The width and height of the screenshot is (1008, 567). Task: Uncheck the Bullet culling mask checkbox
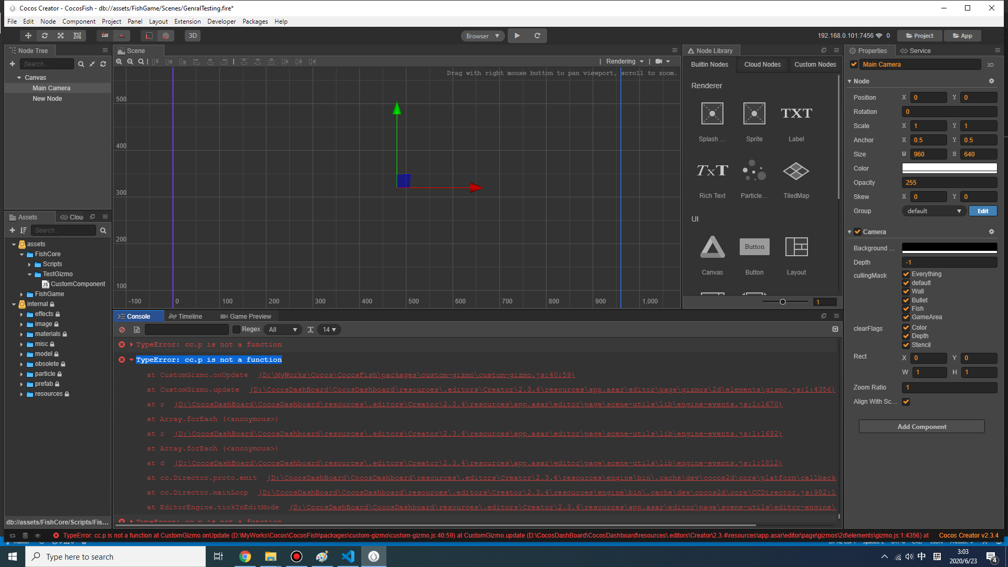coord(906,300)
